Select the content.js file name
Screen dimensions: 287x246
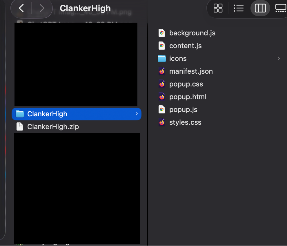[x=186, y=46]
